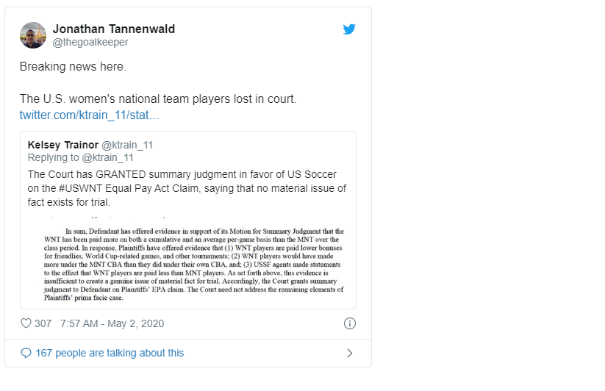
Task: Click the speech bubble conversation icon
Action: (x=26, y=354)
